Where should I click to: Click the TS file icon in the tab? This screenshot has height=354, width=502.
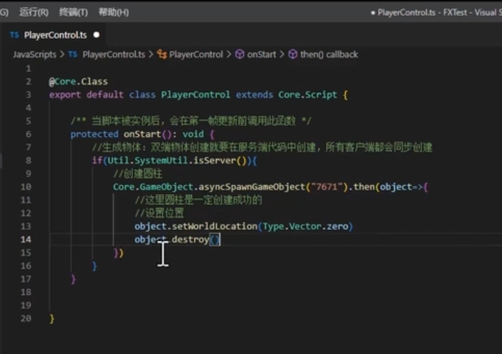point(14,35)
